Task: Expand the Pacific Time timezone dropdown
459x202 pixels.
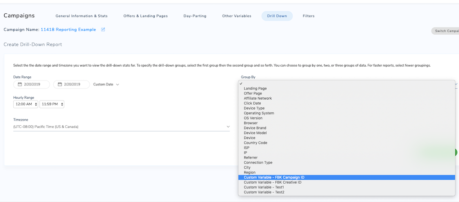Action: [x=122, y=127]
